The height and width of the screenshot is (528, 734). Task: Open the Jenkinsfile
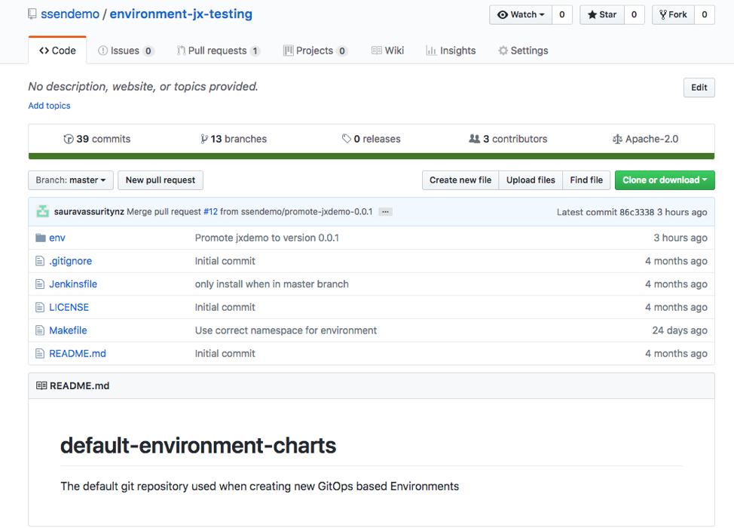[73, 284]
